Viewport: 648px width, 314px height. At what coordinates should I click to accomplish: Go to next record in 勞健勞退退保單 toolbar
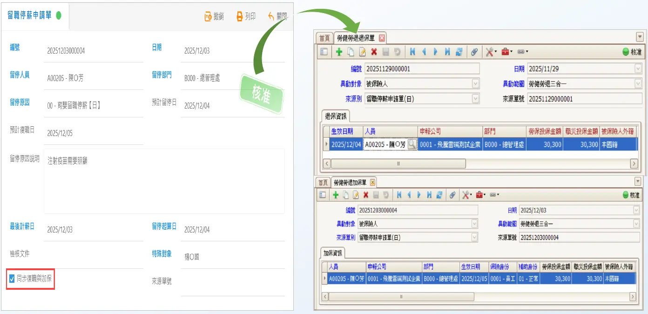click(435, 52)
